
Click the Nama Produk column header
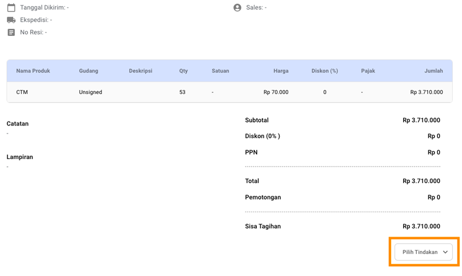(33, 71)
